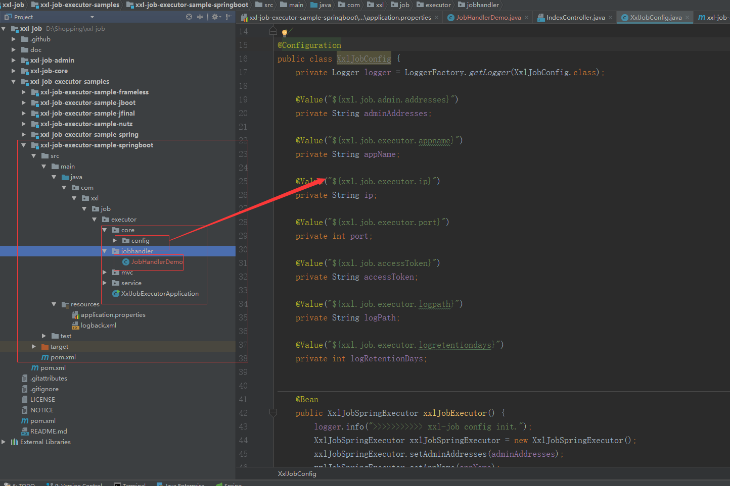
Task: Click the yellow lightbulb intention icon in editor
Action: (285, 33)
